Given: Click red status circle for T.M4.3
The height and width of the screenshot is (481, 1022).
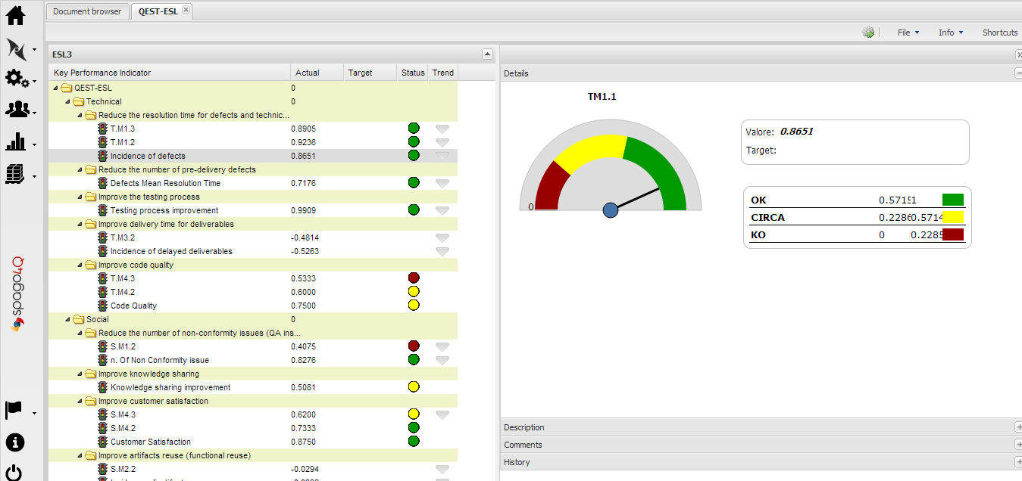Looking at the screenshot, I should click(x=414, y=278).
